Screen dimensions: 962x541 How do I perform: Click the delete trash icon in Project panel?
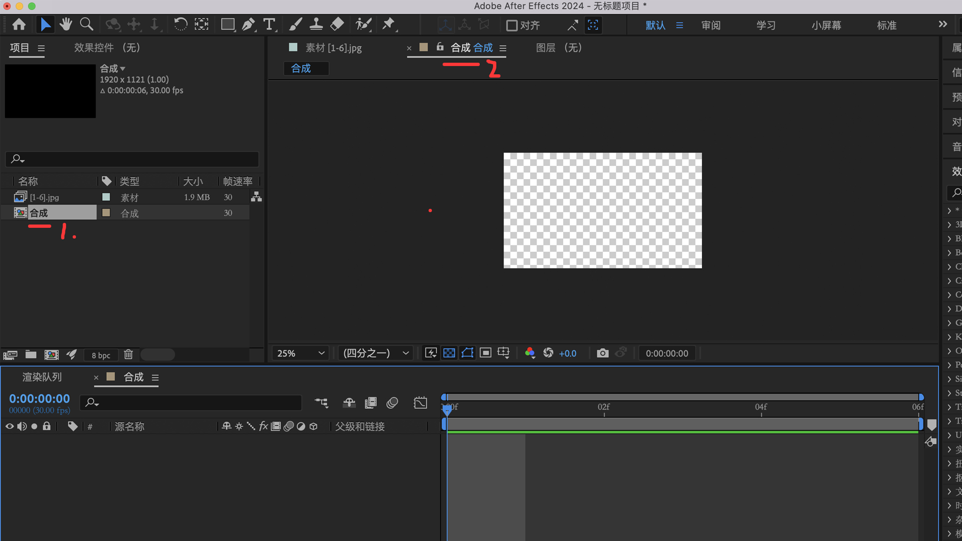(128, 355)
